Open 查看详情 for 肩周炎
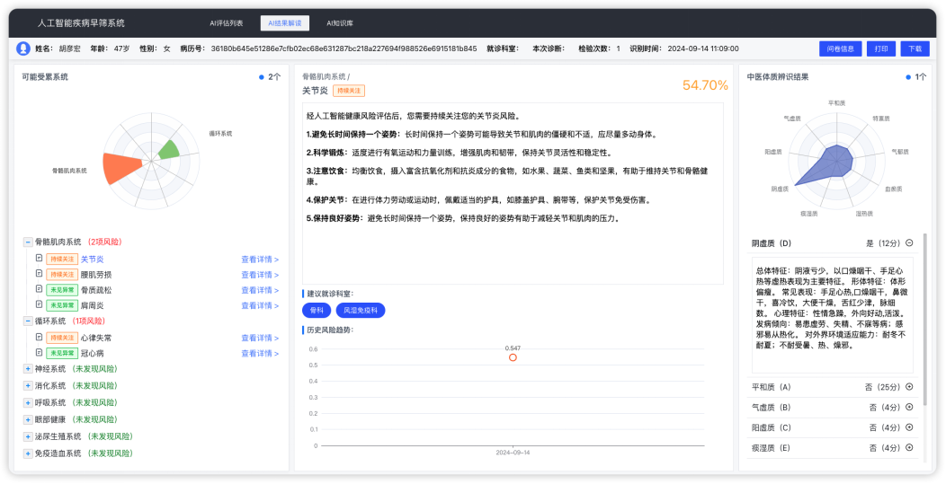Viewport: 946px width, 484px height. [260, 305]
